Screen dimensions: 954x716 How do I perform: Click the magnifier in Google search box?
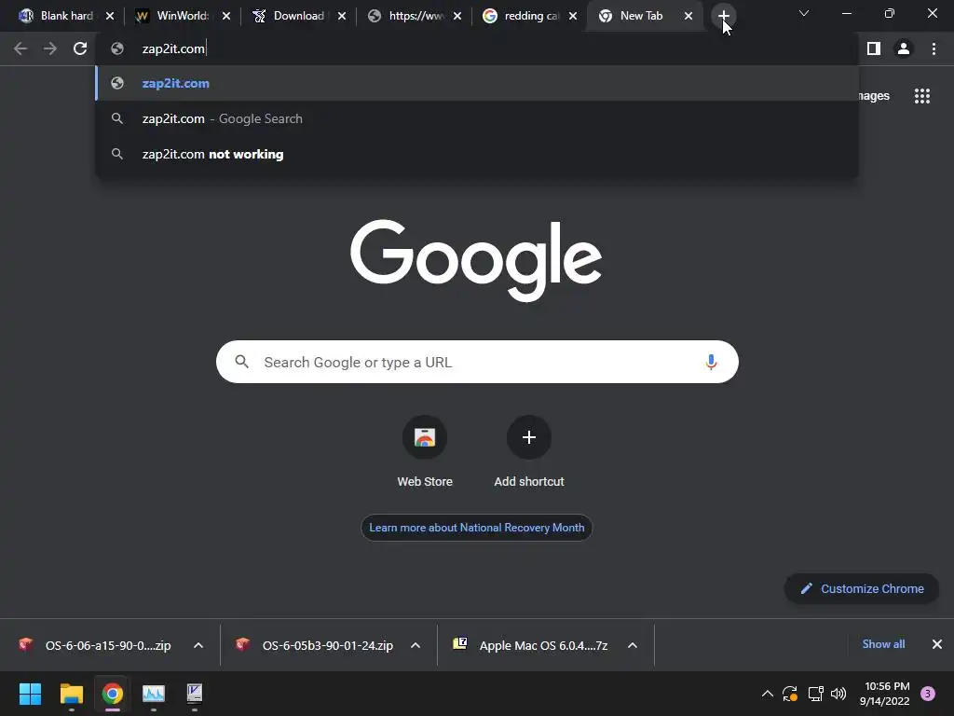pos(242,362)
